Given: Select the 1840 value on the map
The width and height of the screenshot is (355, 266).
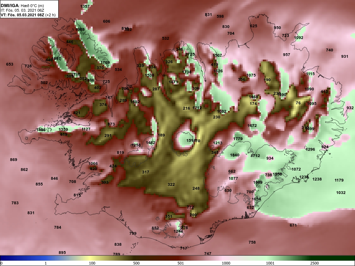Looking at the screenshot, I should 235,155.
